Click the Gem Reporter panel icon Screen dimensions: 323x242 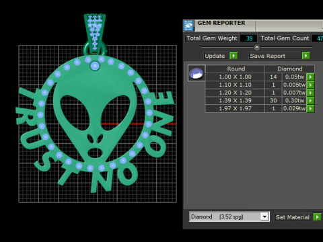[x=188, y=26]
